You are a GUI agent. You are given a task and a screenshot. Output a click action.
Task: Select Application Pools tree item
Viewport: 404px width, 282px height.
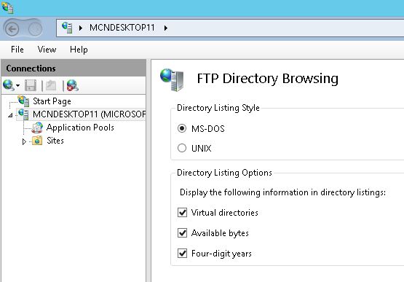pyautogui.click(x=80, y=128)
